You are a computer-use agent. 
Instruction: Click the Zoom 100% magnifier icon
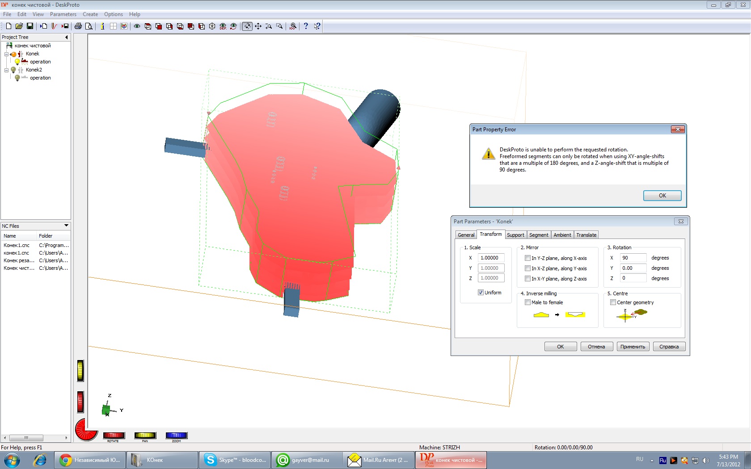point(293,26)
